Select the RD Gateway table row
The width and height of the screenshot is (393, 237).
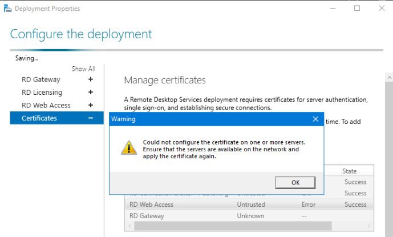pyautogui.click(x=249, y=216)
